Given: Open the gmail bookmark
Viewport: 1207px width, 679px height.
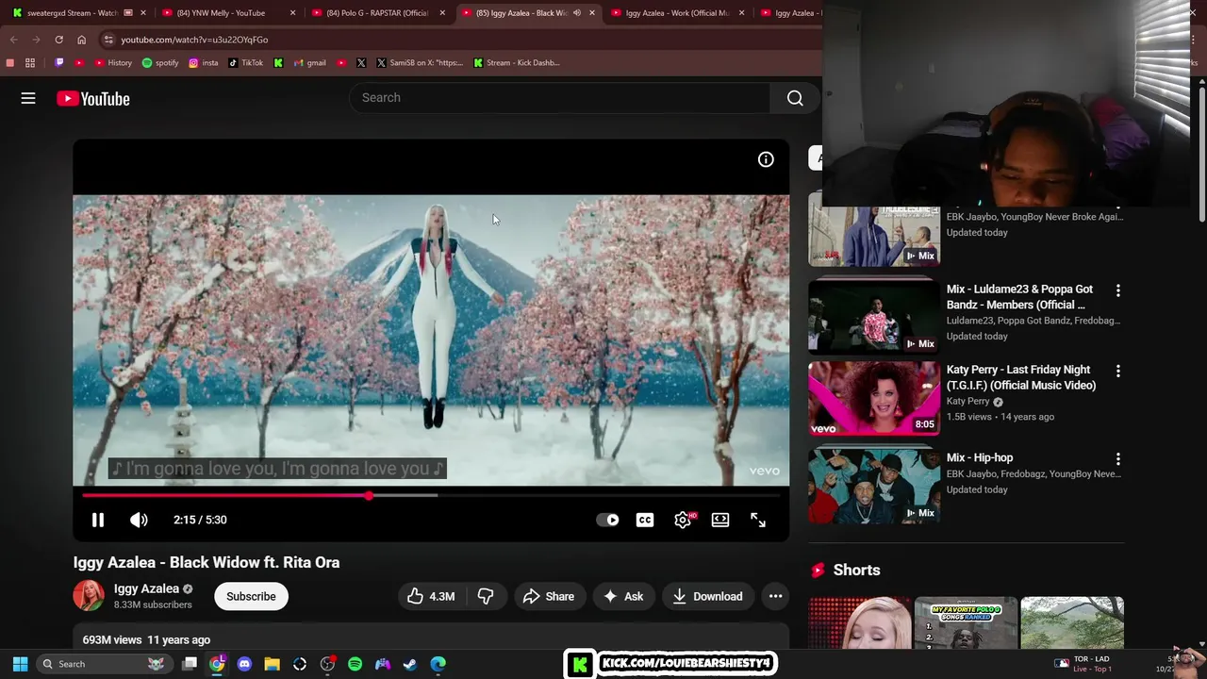Looking at the screenshot, I should (310, 63).
